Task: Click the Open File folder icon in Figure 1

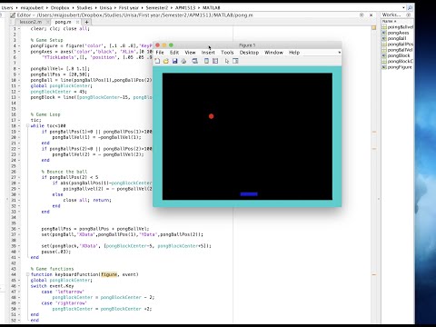Action: point(165,61)
